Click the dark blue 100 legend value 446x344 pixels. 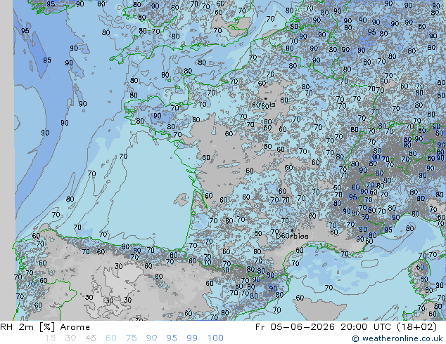pos(215,338)
